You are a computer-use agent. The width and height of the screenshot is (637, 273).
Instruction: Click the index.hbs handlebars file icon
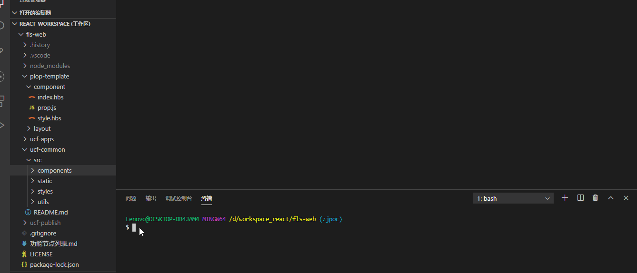32,97
